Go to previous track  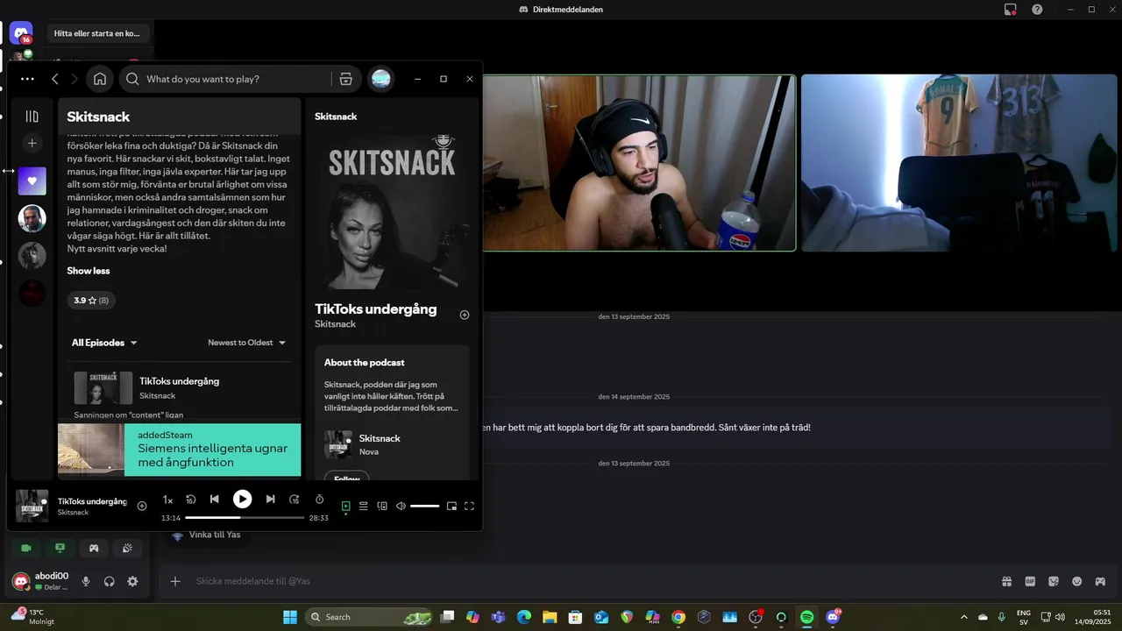214,500
